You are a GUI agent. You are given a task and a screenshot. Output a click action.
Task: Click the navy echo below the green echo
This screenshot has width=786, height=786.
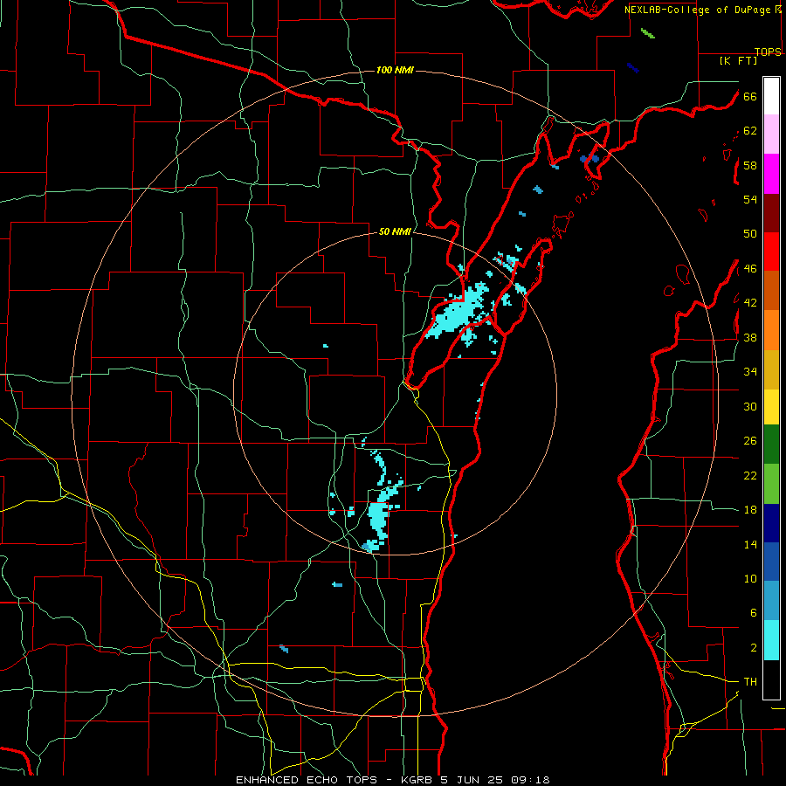click(633, 67)
